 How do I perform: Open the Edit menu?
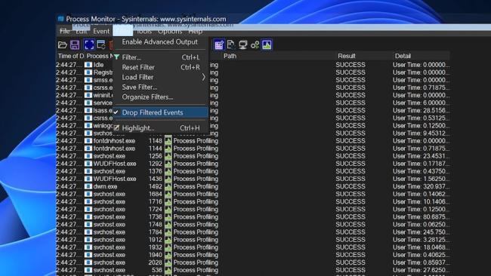tap(81, 31)
